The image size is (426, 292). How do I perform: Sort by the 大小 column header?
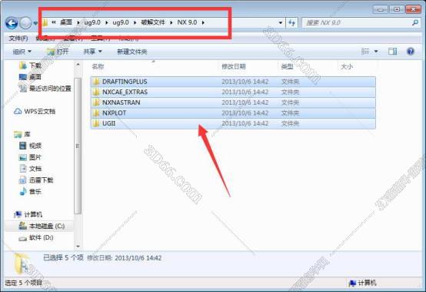tap(347, 66)
